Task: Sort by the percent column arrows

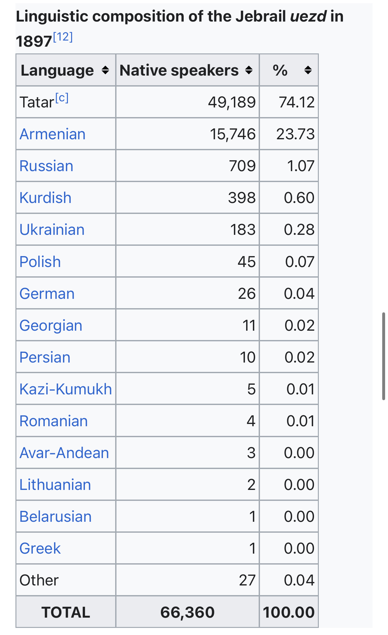Action: point(308,70)
